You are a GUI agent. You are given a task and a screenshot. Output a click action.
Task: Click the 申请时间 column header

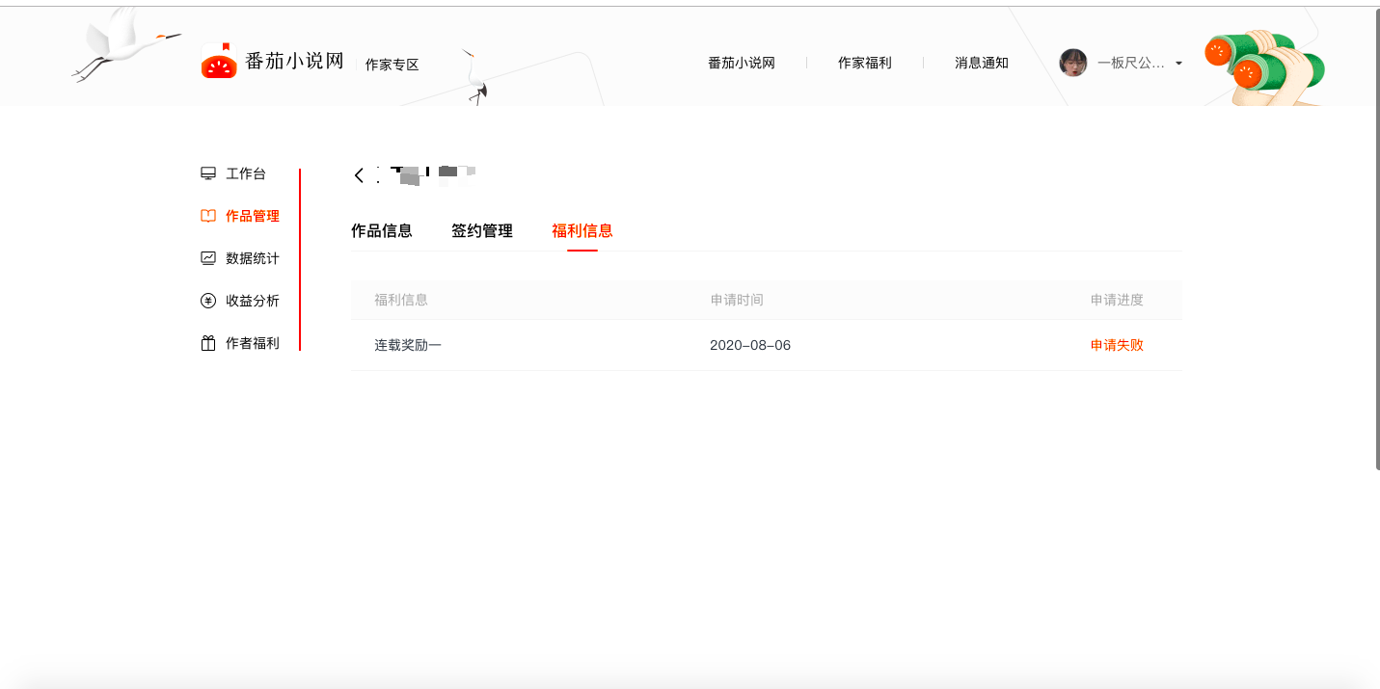tap(737, 300)
